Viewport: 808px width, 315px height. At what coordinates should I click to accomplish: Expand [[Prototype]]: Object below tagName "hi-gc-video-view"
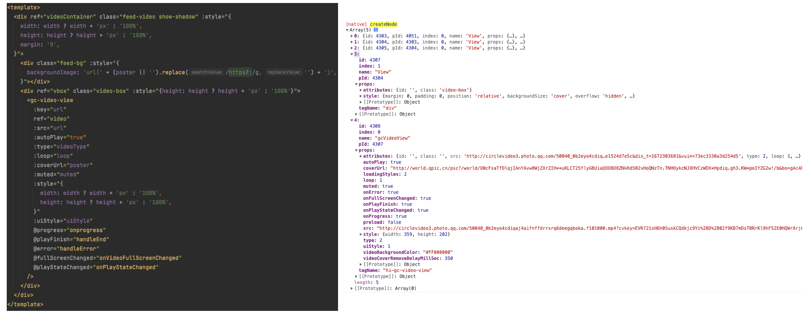356,276
